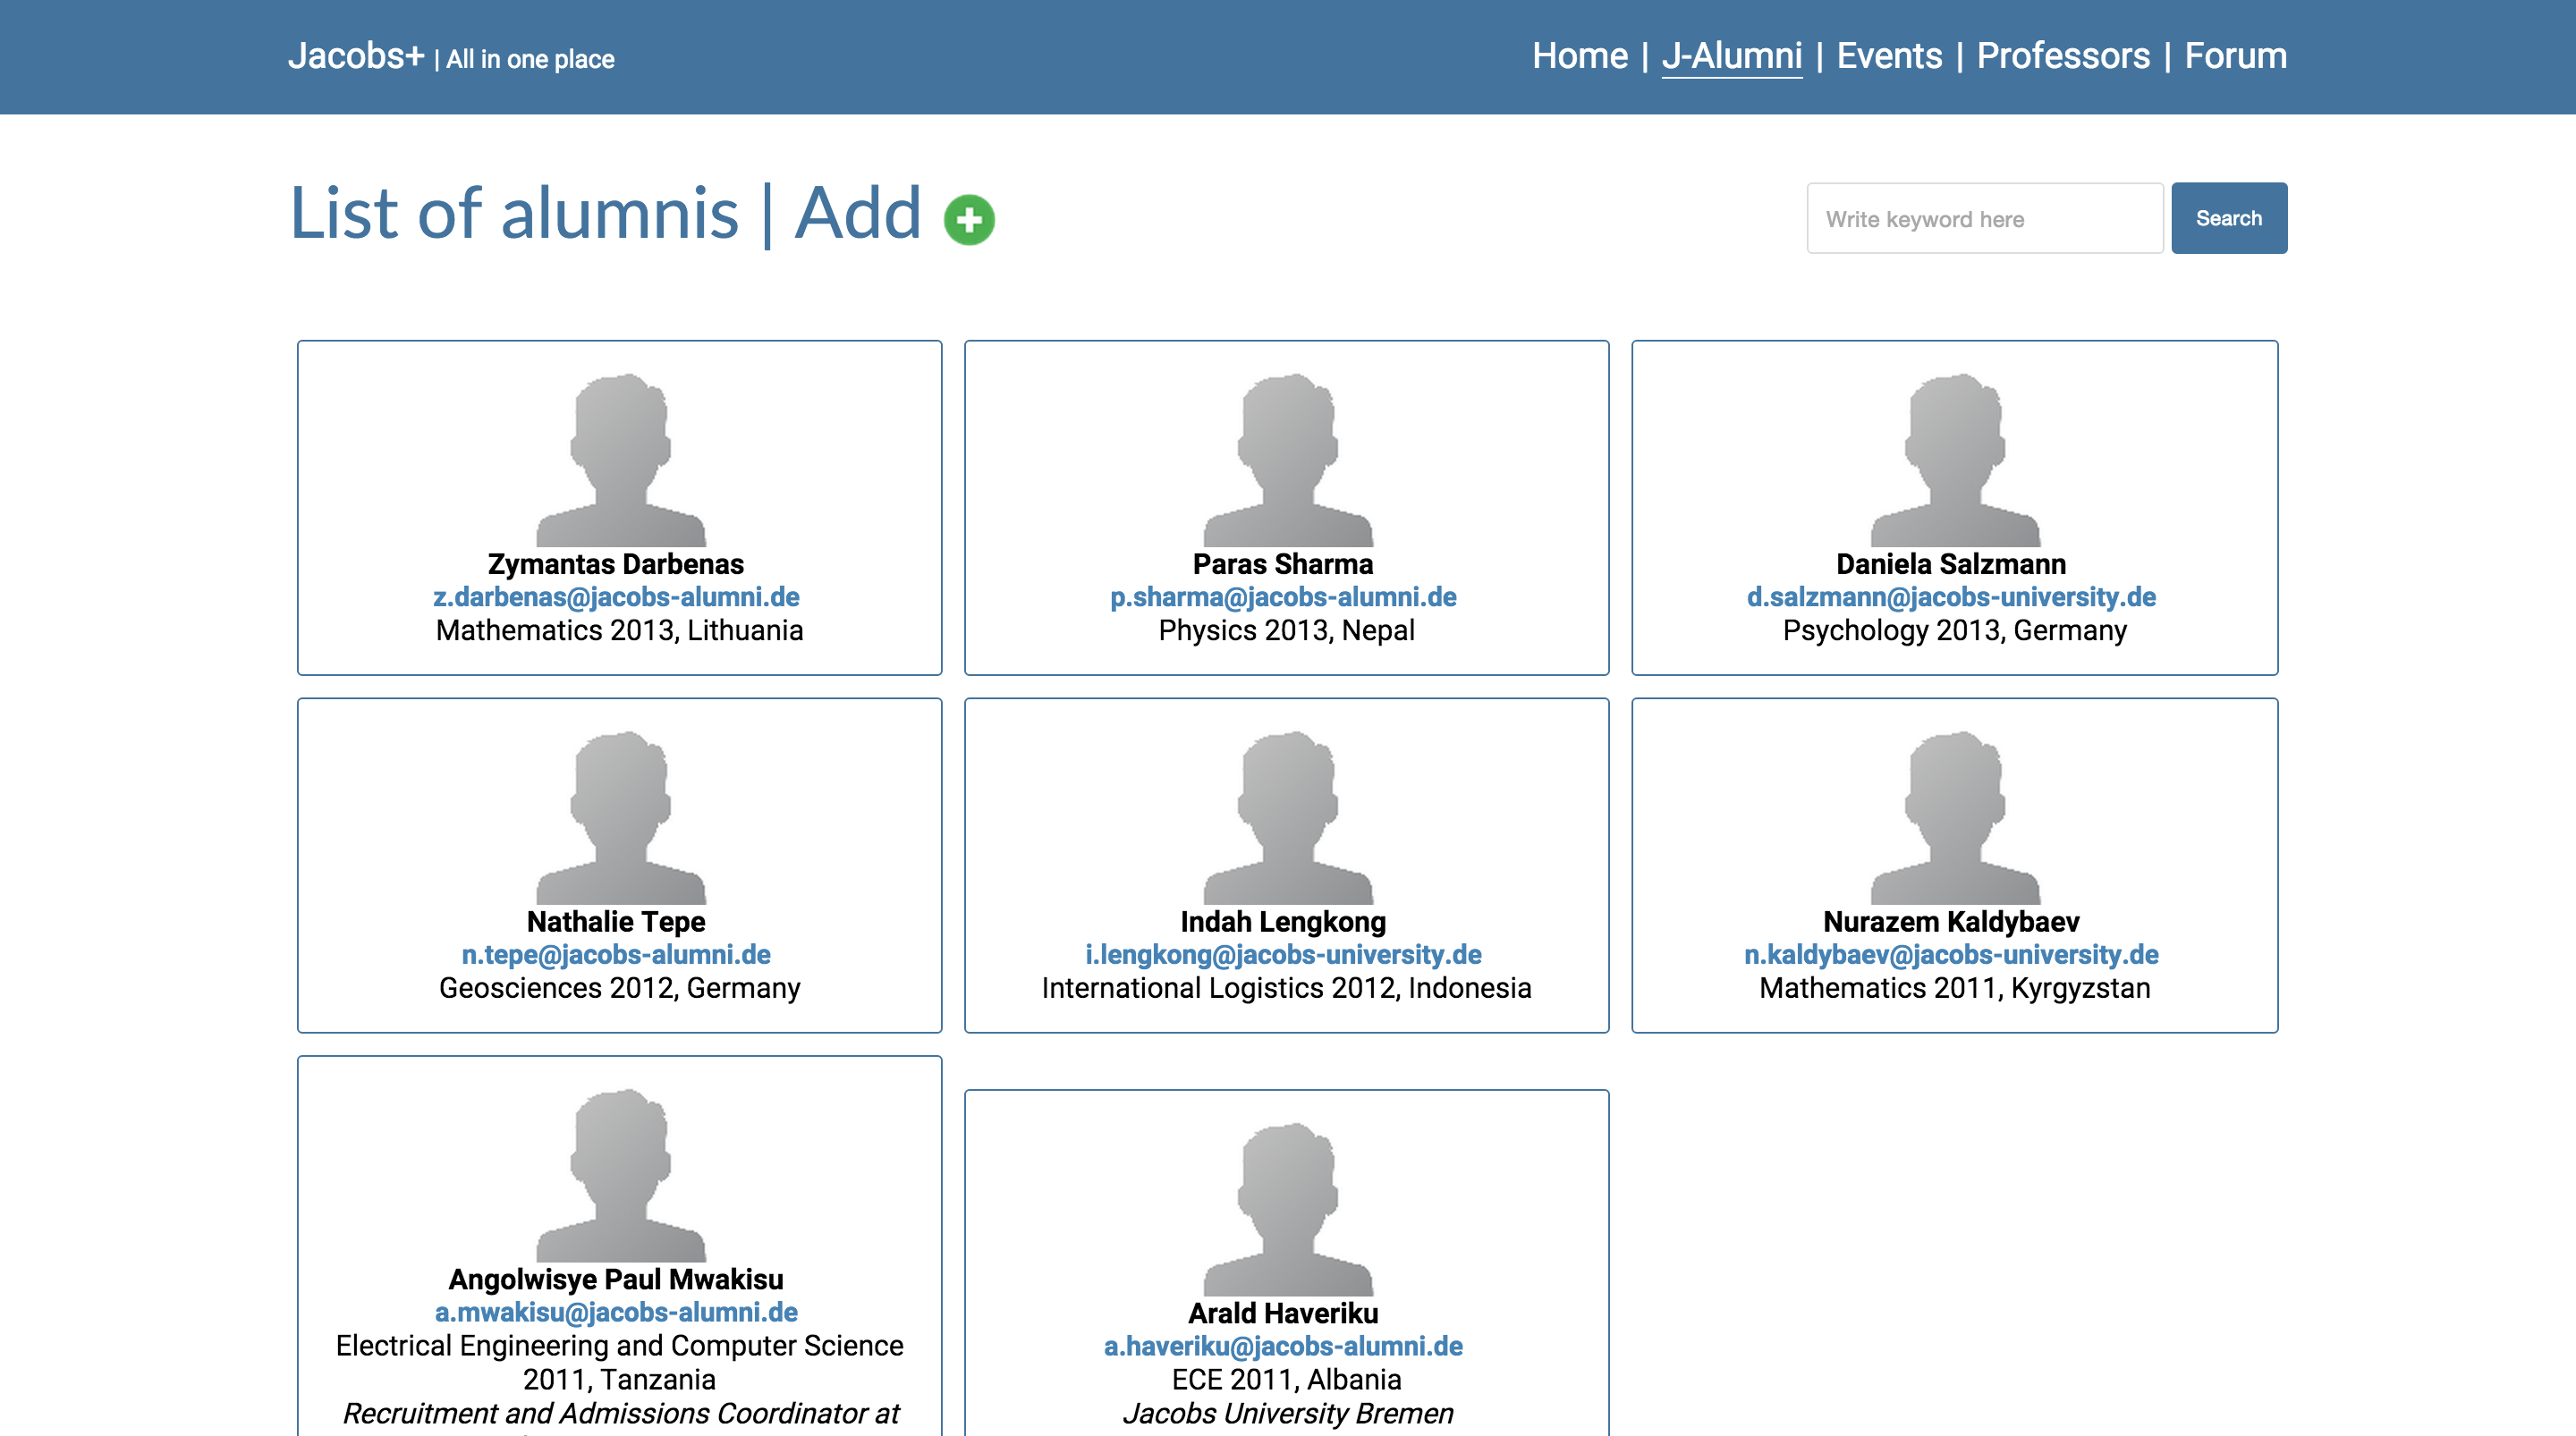Open the Home navigation item

point(1579,56)
